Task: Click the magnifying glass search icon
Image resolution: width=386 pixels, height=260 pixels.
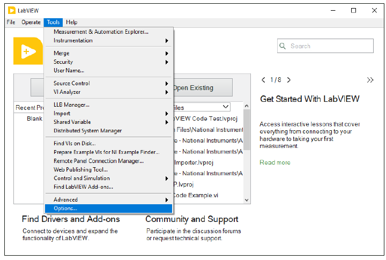Action: (x=283, y=46)
